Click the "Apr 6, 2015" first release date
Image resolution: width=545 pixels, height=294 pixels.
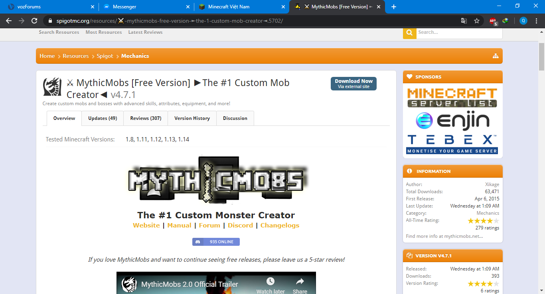click(487, 199)
